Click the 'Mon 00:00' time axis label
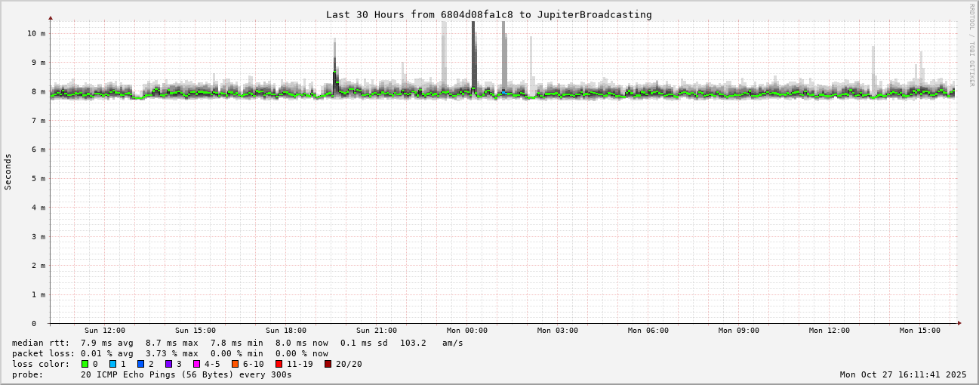This screenshot has width=979, height=385. pos(466,331)
